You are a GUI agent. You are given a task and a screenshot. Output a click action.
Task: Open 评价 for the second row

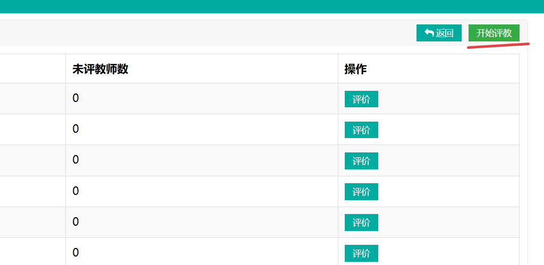click(x=361, y=130)
